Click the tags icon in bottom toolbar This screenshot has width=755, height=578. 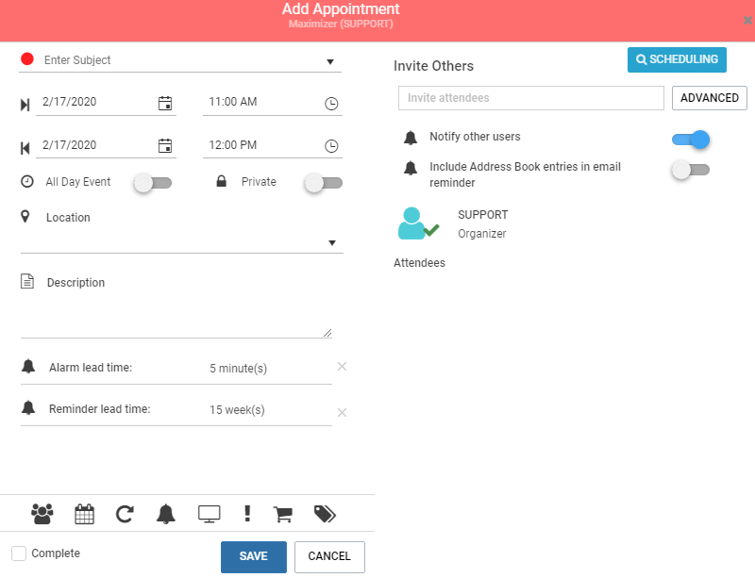325,514
